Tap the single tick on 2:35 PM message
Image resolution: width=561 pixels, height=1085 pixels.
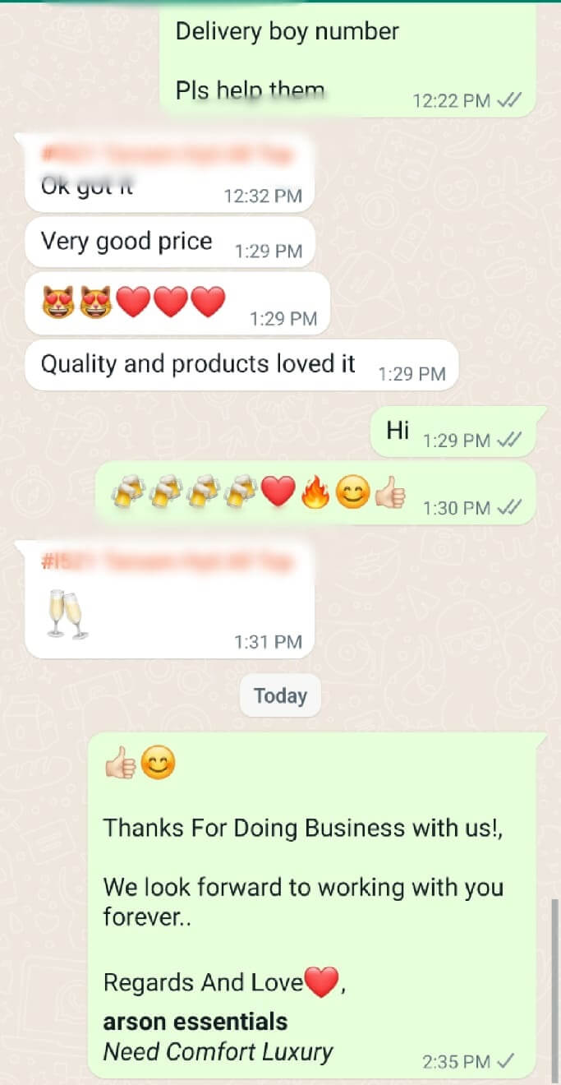[x=507, y=1061]
